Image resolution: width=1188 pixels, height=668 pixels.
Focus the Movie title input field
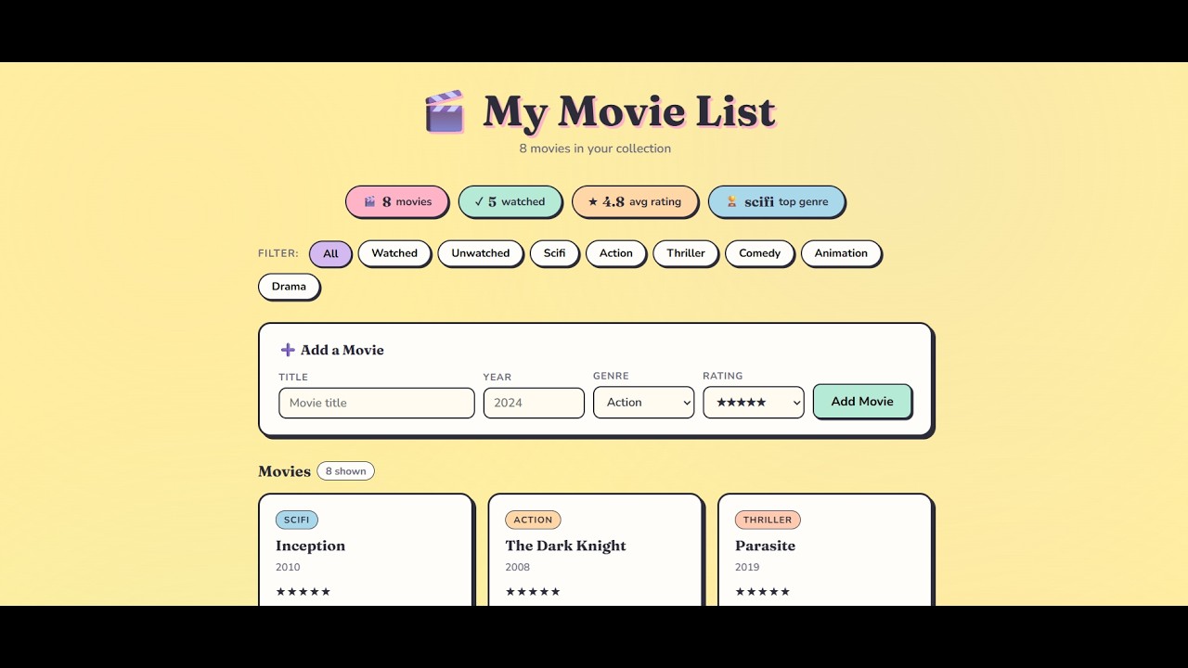point(377,403)
